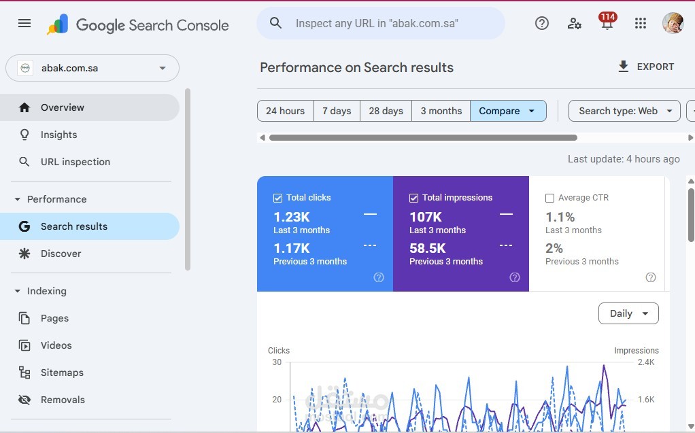Click the Average CTR help icon

[x=651, y=277]
